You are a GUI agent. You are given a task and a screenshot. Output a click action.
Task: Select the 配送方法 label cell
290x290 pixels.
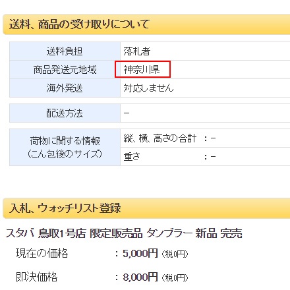point(65,113)
